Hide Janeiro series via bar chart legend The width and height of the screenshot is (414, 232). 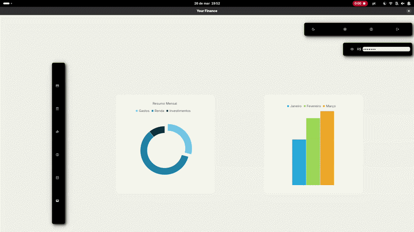pyautogui.click(x=295, y=106)
